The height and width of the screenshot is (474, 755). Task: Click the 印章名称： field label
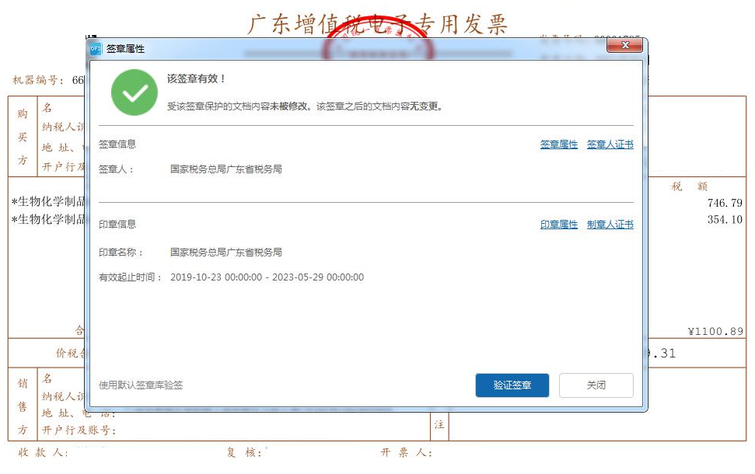[x=121, y=253]
